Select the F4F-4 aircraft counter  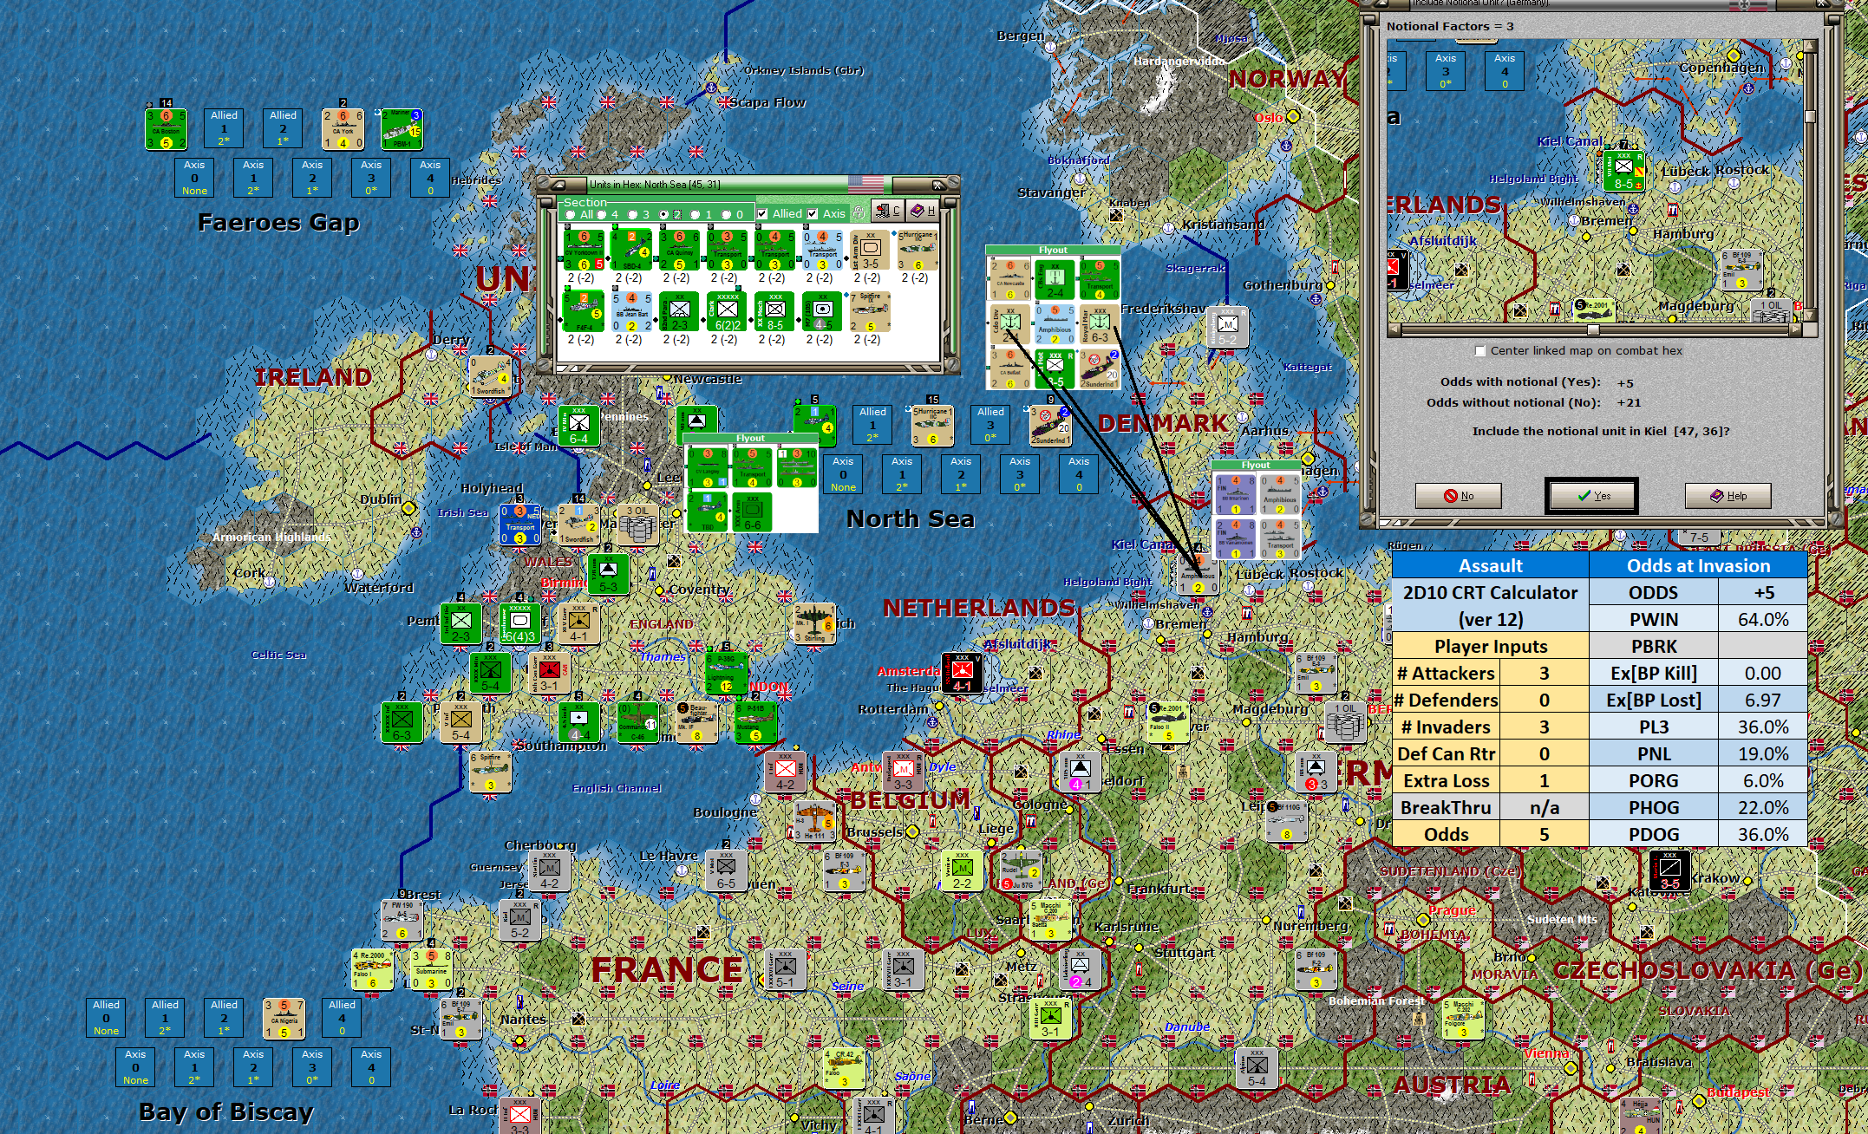(584, 312)
